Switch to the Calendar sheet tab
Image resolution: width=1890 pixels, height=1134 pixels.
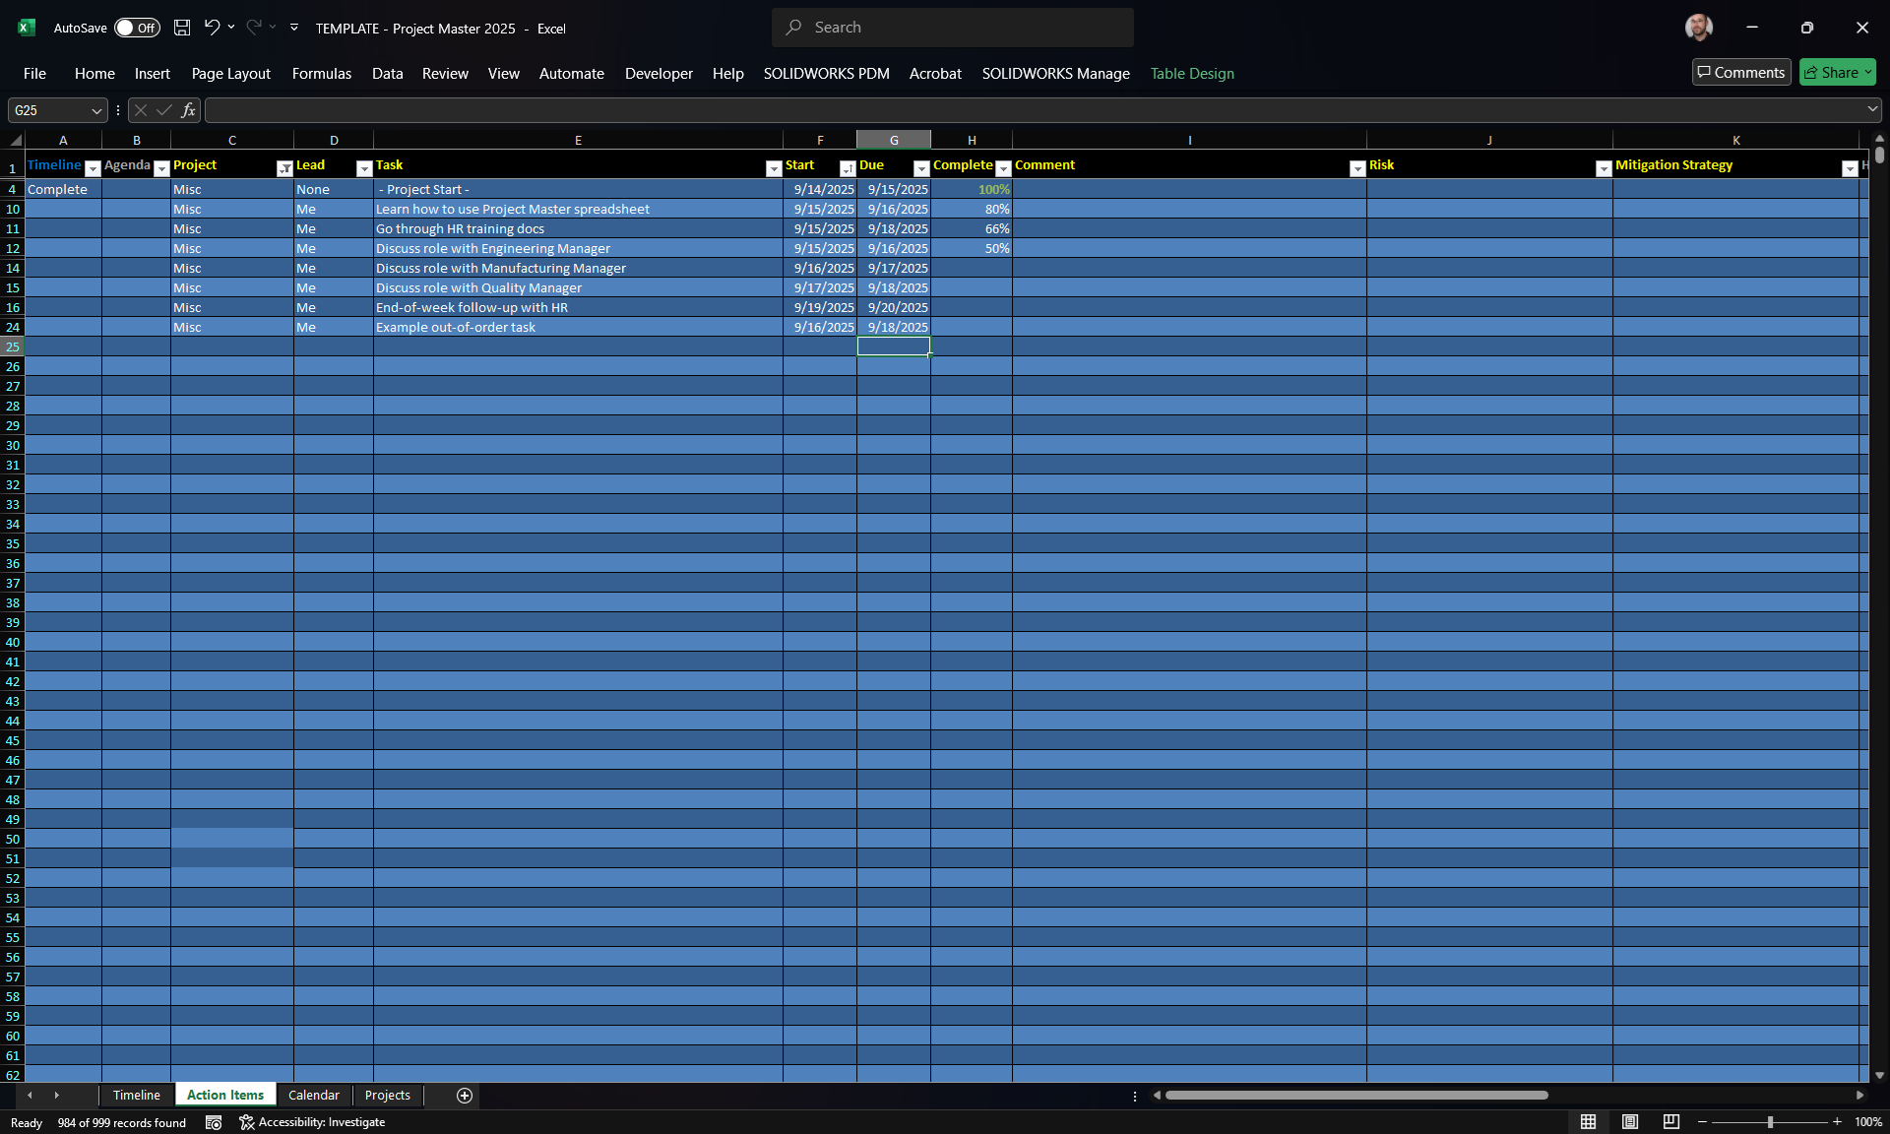[x=313, y=1095]
